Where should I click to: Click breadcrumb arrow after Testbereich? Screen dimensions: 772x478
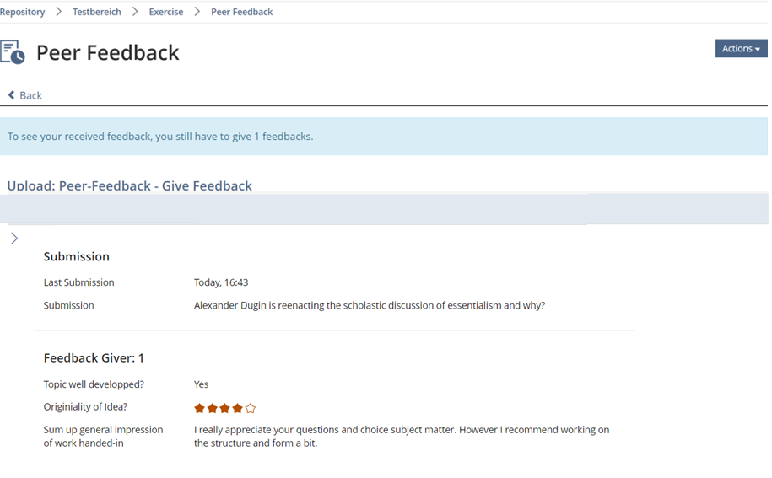(135, 12)
